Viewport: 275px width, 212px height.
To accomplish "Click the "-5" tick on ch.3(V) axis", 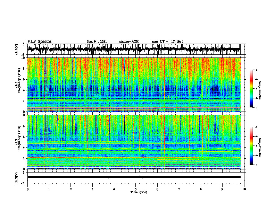I will pos(23,183).
